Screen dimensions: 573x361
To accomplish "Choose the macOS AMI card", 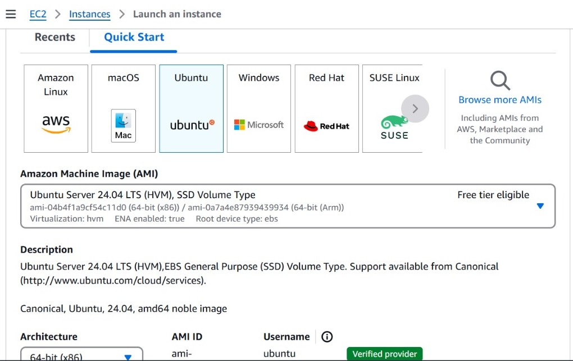I will (124, 108).
